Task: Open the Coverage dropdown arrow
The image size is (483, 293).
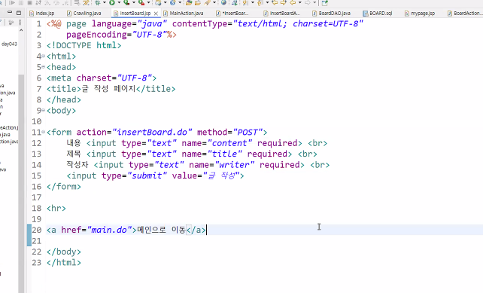Action: tap(133, 3)
